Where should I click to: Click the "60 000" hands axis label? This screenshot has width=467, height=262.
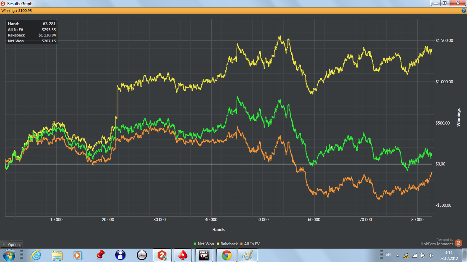[314, 220]
